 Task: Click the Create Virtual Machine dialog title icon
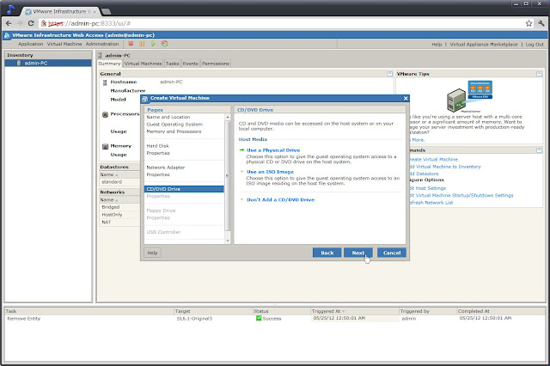145,99
